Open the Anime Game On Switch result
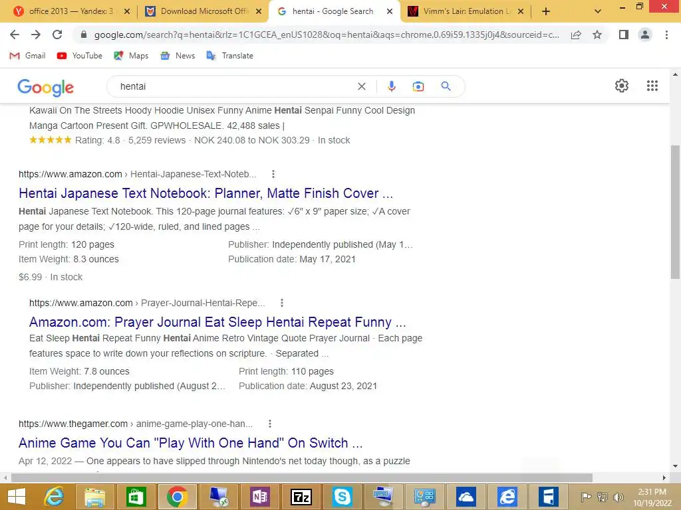Screen dimensions: 681x510 [x=191, y=443]
